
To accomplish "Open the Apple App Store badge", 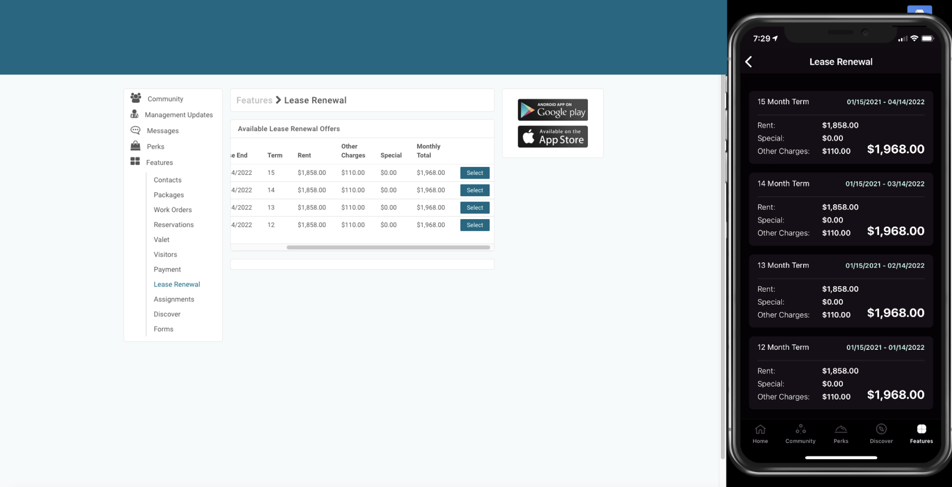I will pyautogui.click(x=553, y=137).
